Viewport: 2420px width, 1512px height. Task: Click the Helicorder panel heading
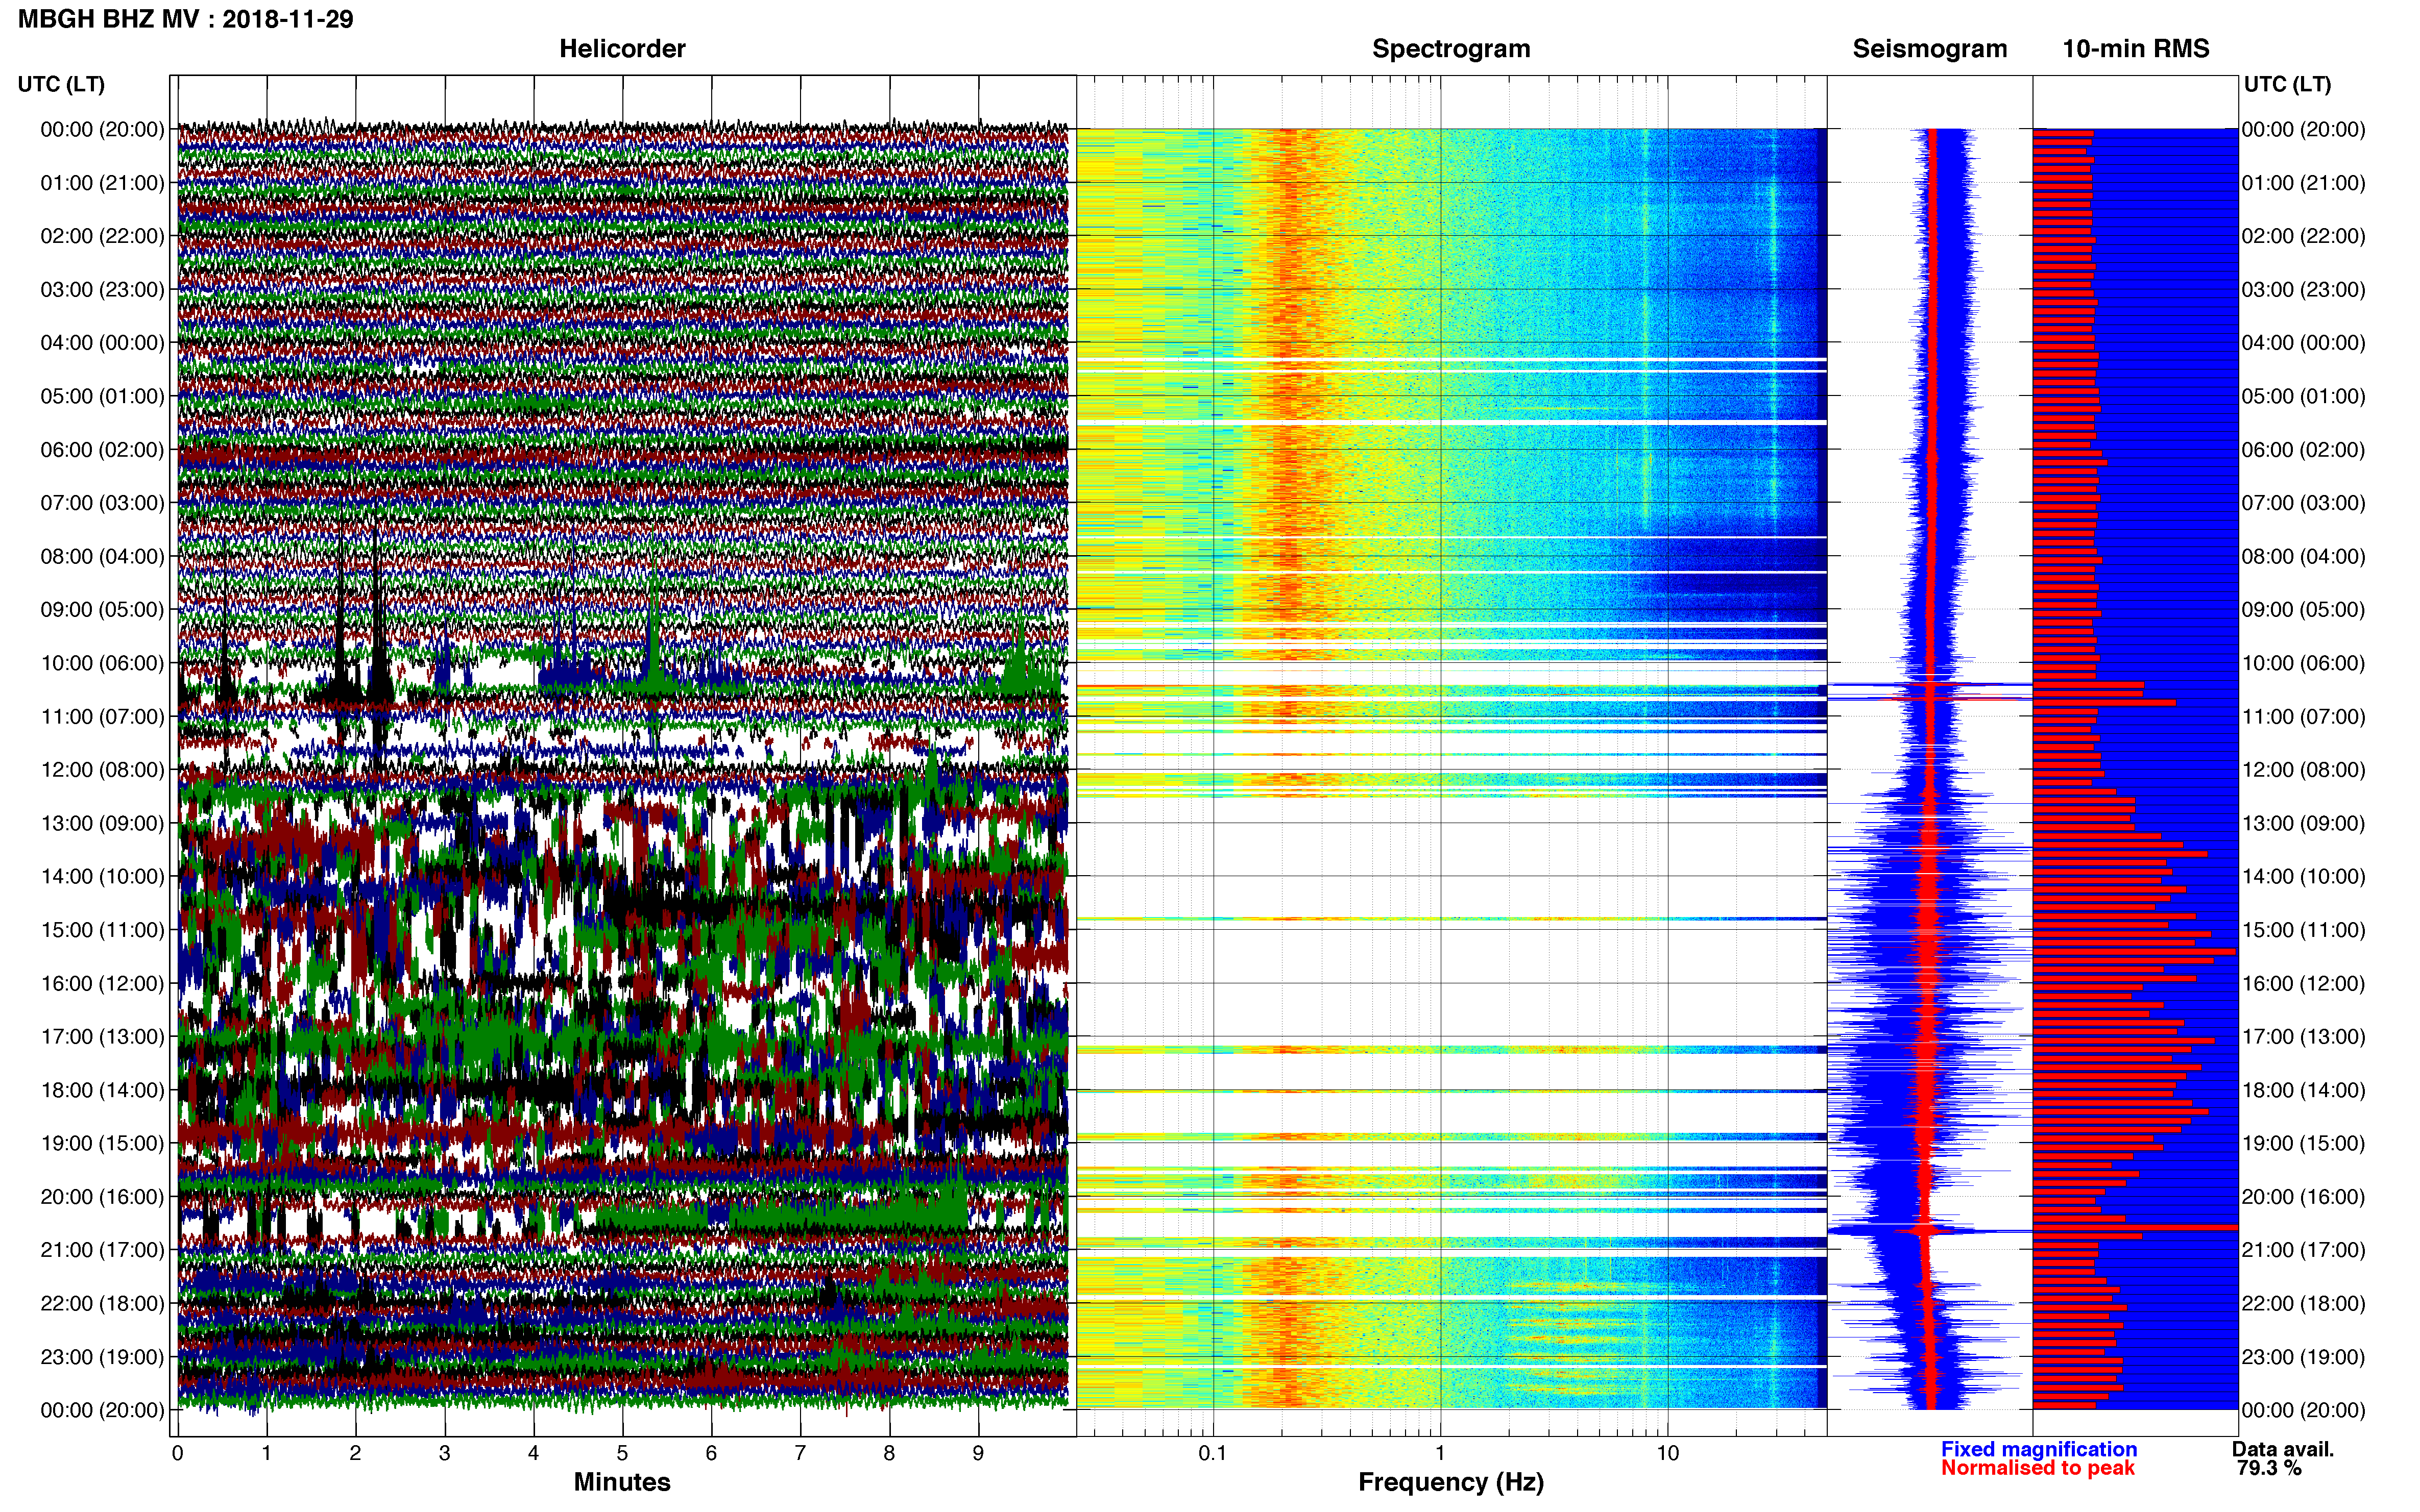(622, 49)
